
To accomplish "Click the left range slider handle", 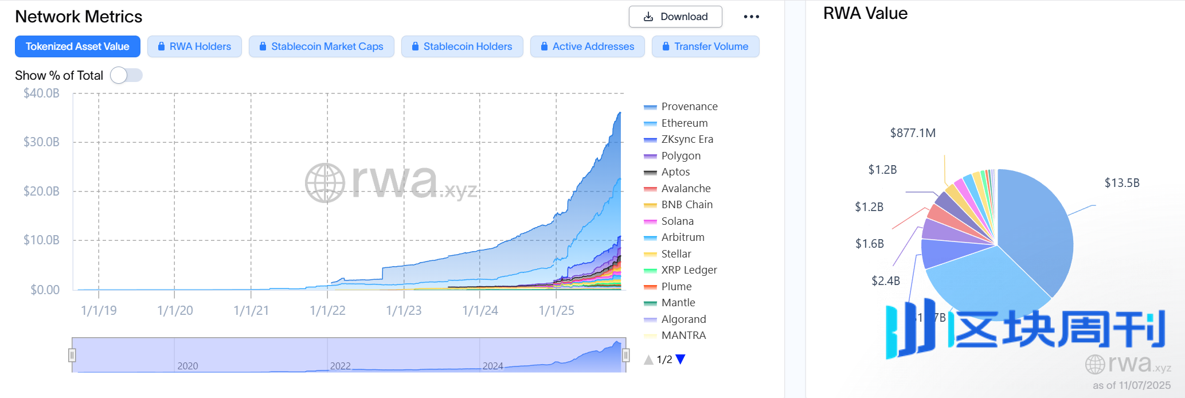I will coord(72,356).
